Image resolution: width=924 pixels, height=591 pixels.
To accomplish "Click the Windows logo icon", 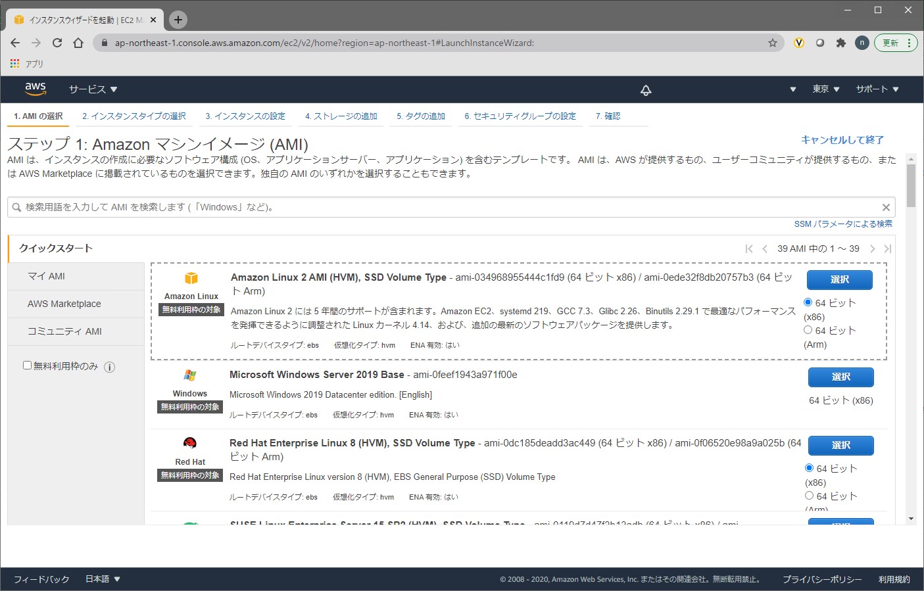I will point(190,375).
